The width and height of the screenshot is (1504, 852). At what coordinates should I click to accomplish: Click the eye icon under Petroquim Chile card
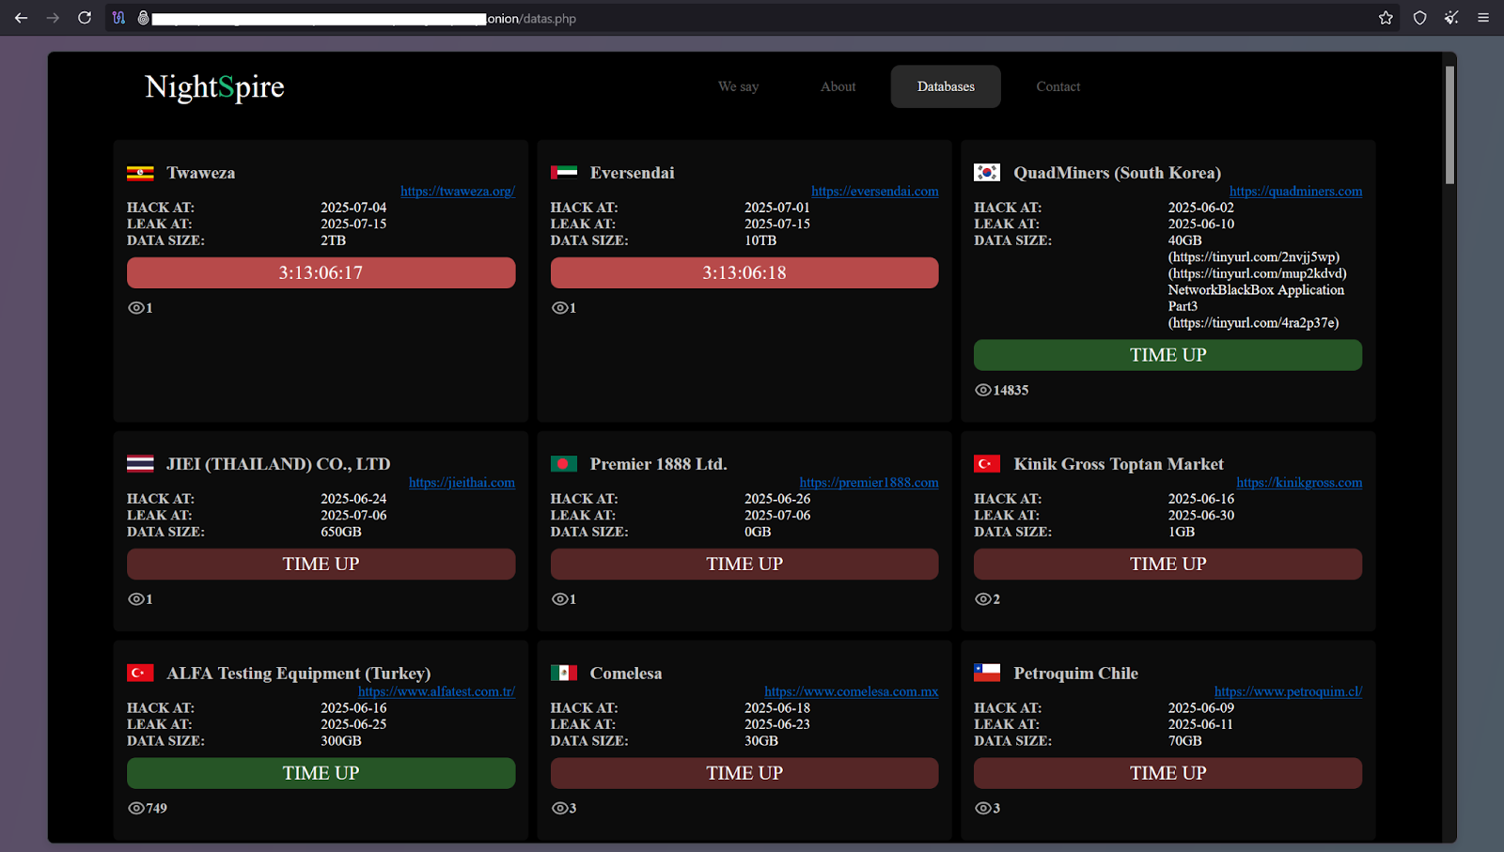click(x=983, y=808)
